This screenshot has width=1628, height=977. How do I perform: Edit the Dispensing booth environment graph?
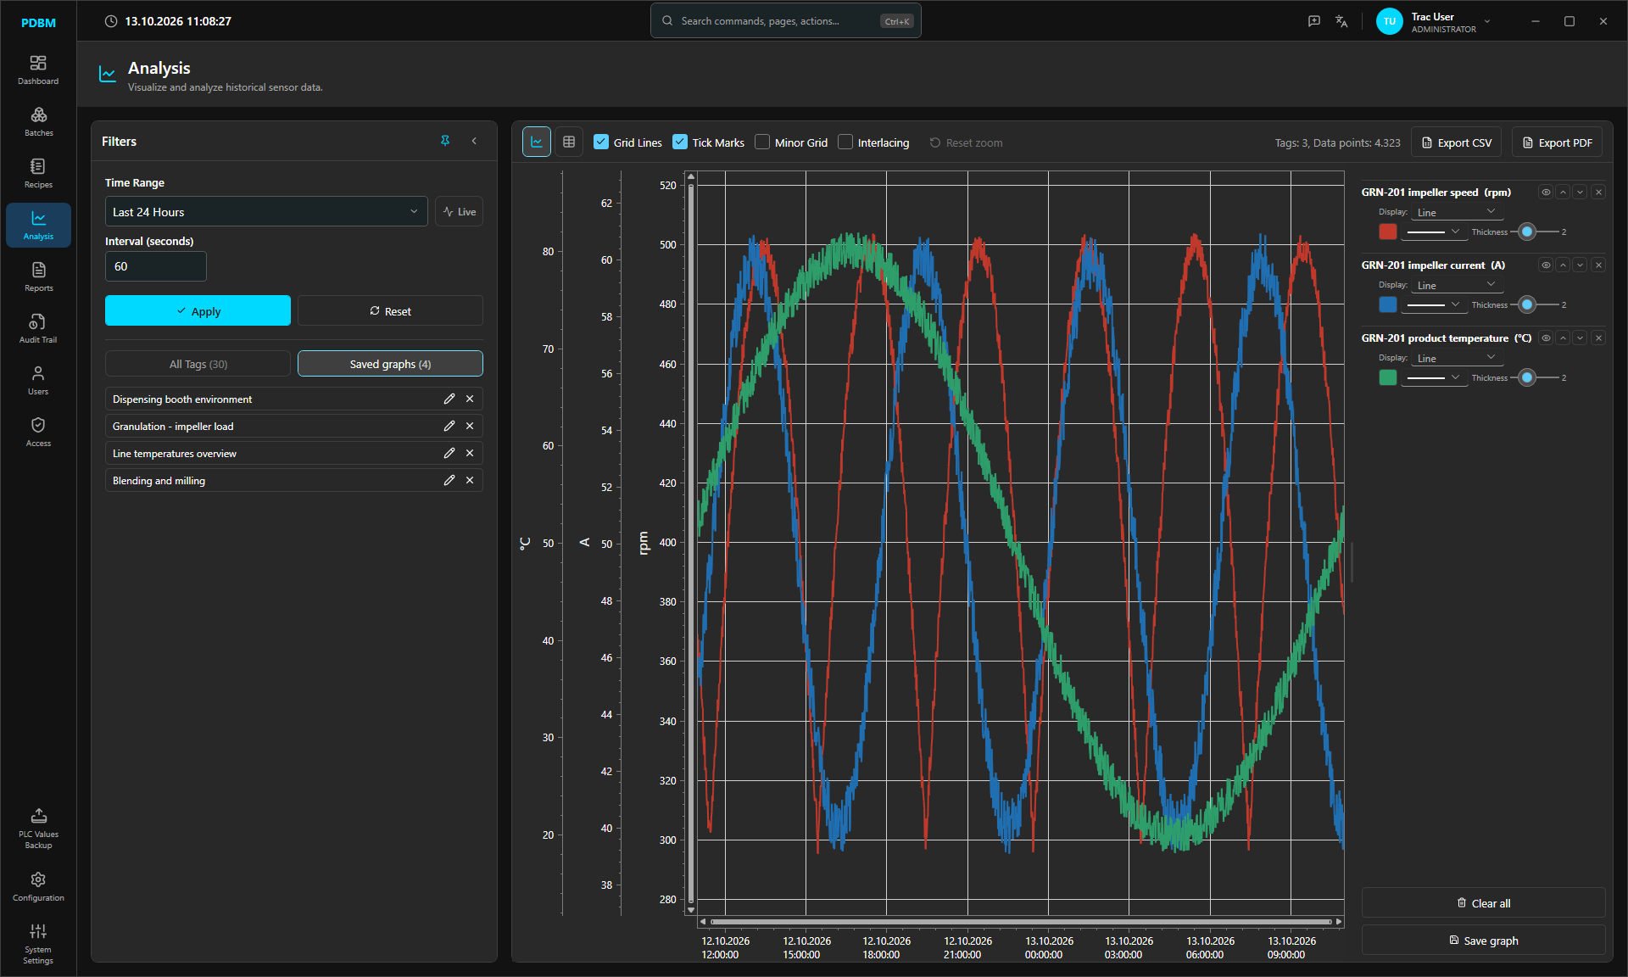449,399
